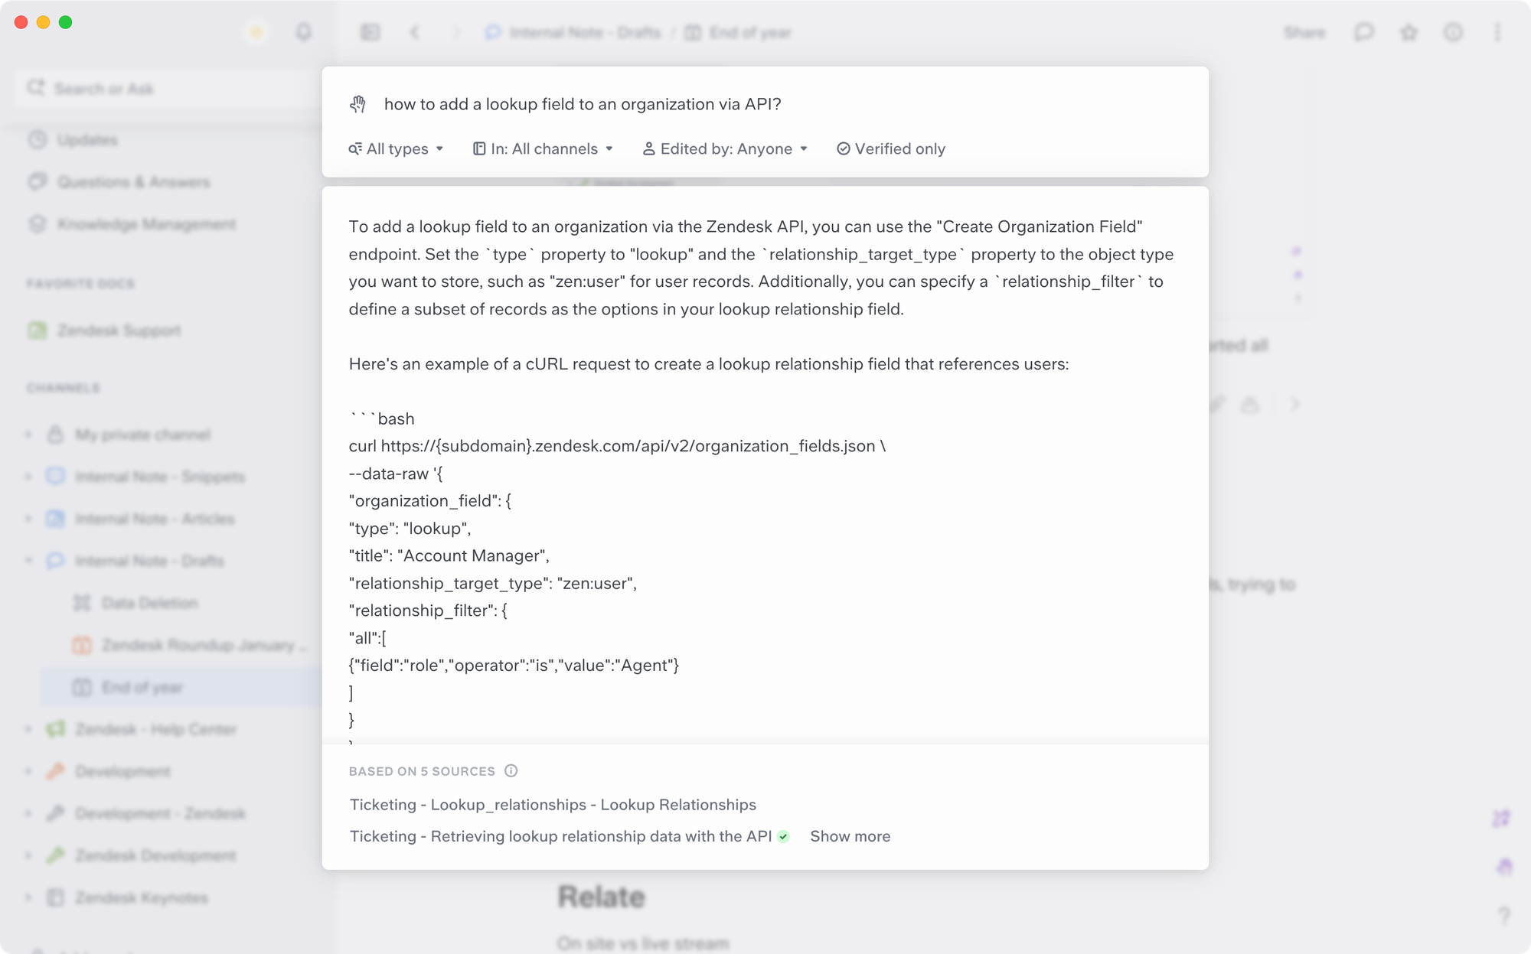Viewport: 1531px width, 954px height.
Task: Click the lookup field search query text
Action: 583,104
